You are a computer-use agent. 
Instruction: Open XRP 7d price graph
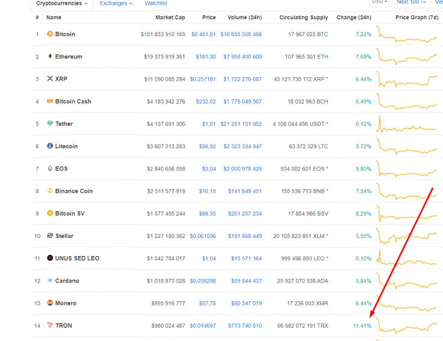pyautogui.click(x=406, y=79)
